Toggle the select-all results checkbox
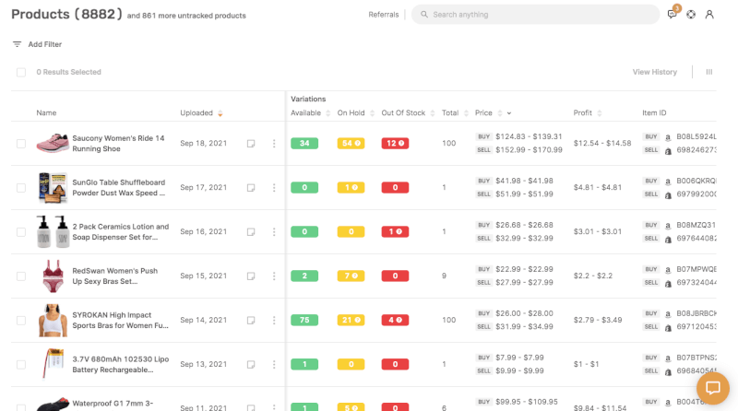The image size is (738, 411). 21,72
